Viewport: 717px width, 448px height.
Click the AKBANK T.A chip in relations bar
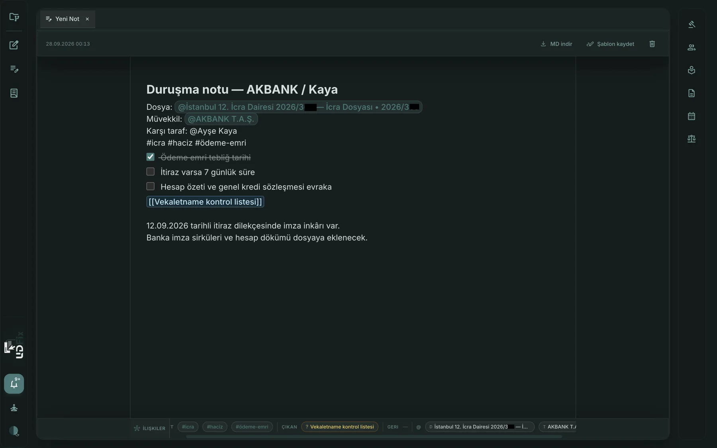pyautogui.click(x=558, y=427)
